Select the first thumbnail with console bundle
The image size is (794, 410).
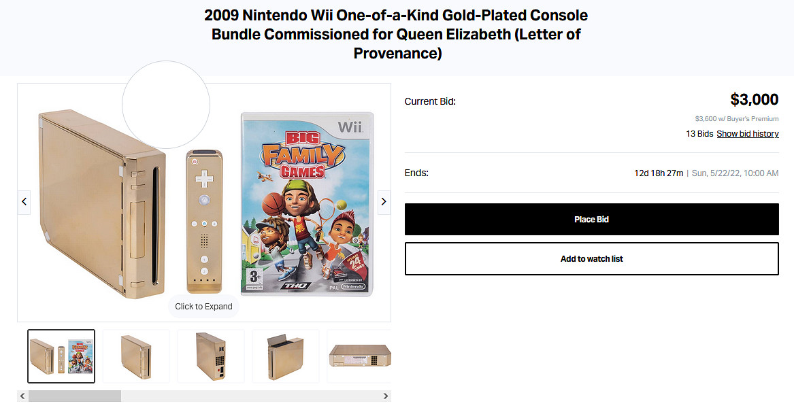(x=61, y=356)
